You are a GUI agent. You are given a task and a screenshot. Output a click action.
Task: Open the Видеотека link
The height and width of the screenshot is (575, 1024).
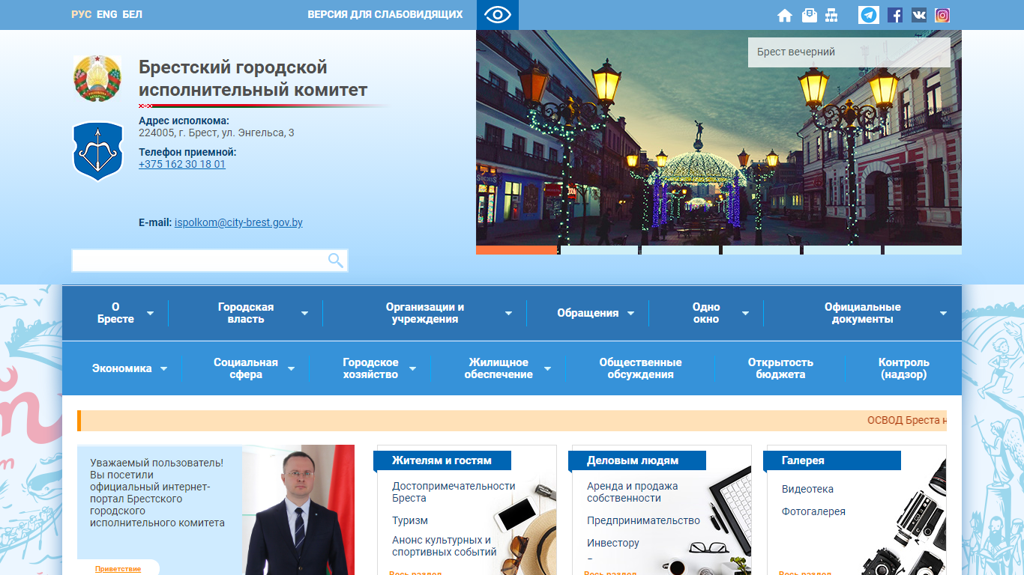(x=807, y=489)
